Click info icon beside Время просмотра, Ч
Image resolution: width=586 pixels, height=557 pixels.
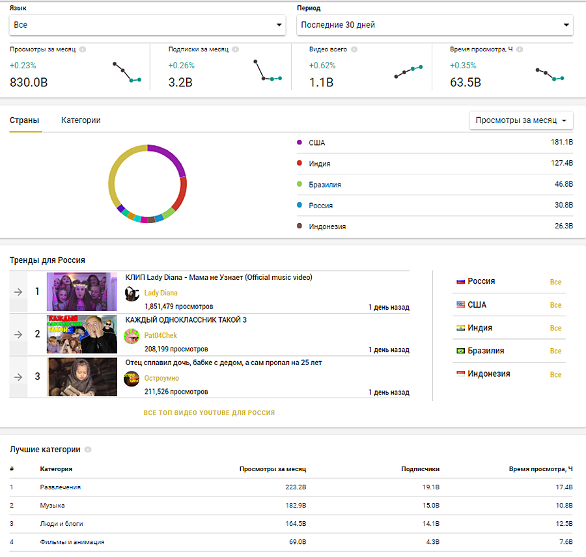[520, 49]
